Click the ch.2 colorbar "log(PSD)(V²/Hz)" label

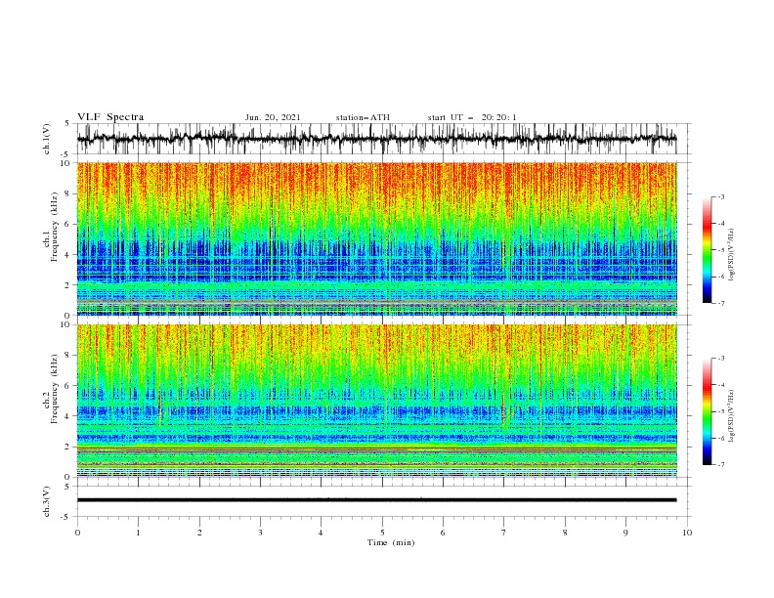tap(731, 416)
